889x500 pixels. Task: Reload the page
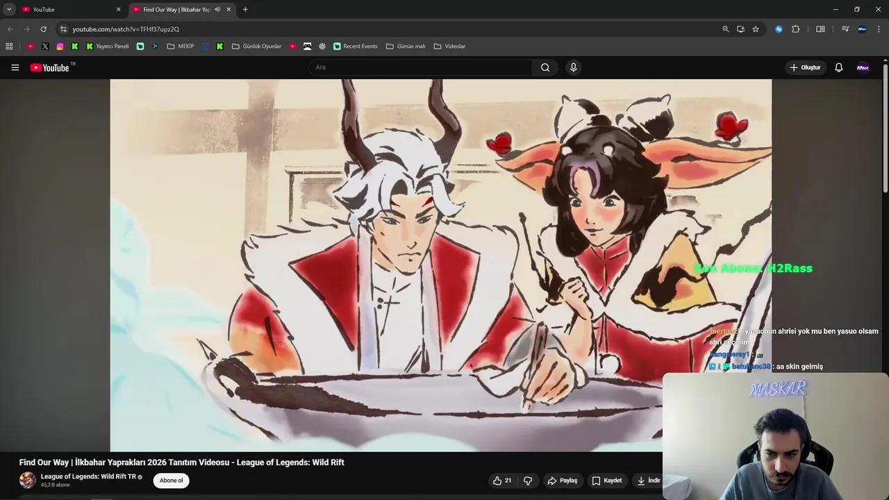[43, 29]
